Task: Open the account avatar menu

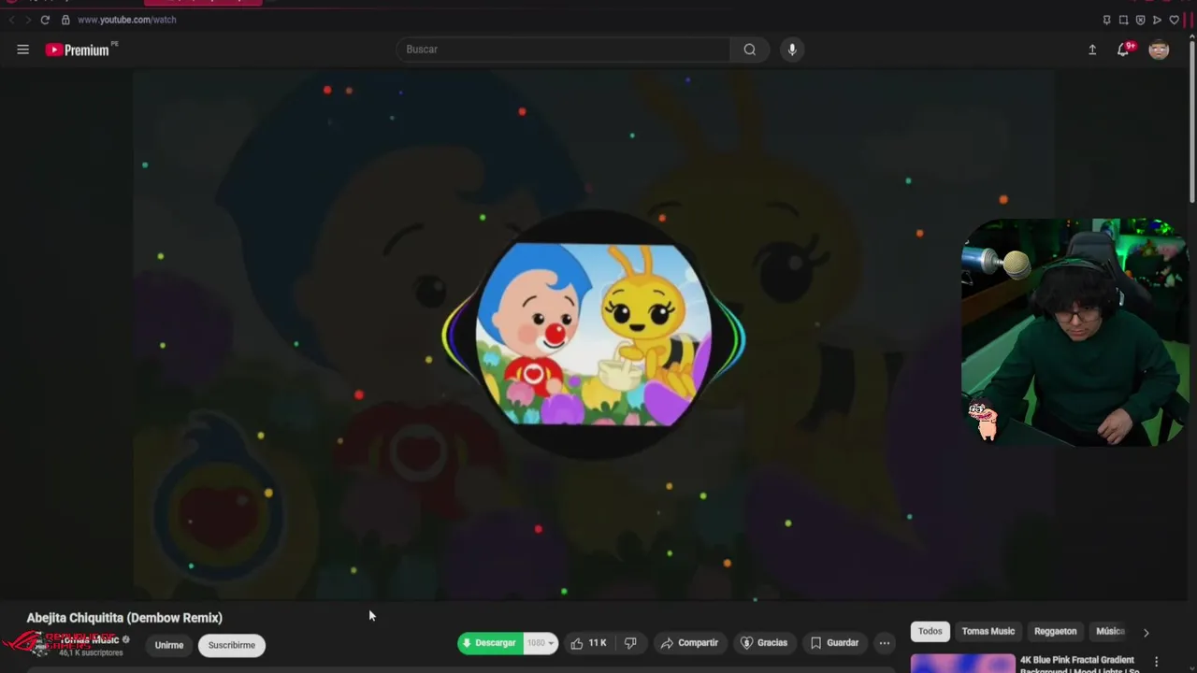Action: click(x=1159, y=50)
